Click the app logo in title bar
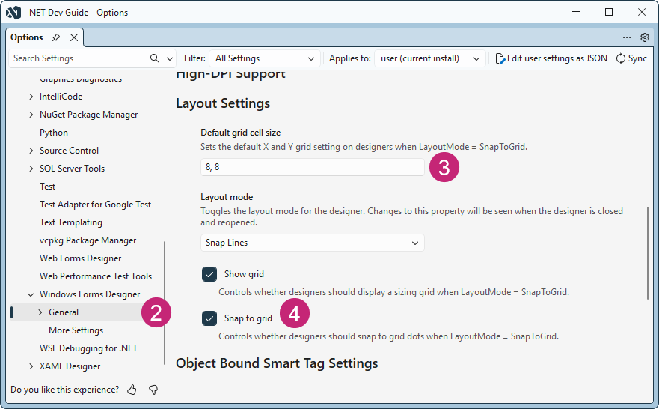The height and width of the screenshot is (409, 659). [13, 13]
